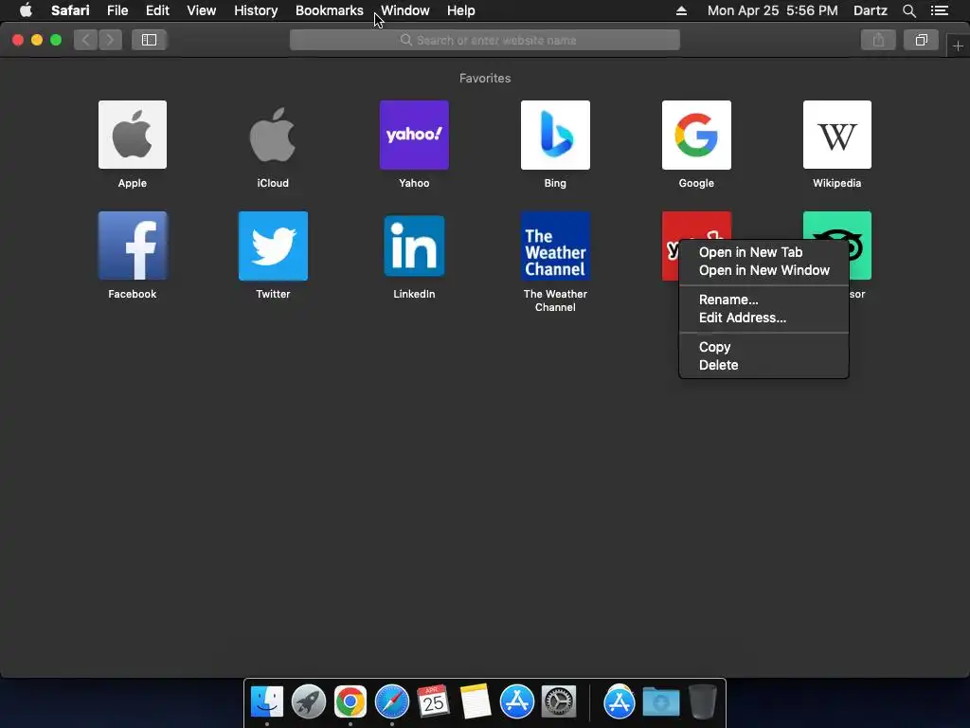Go back with the back arrow
970x728 pixels.
coord(85,40)
